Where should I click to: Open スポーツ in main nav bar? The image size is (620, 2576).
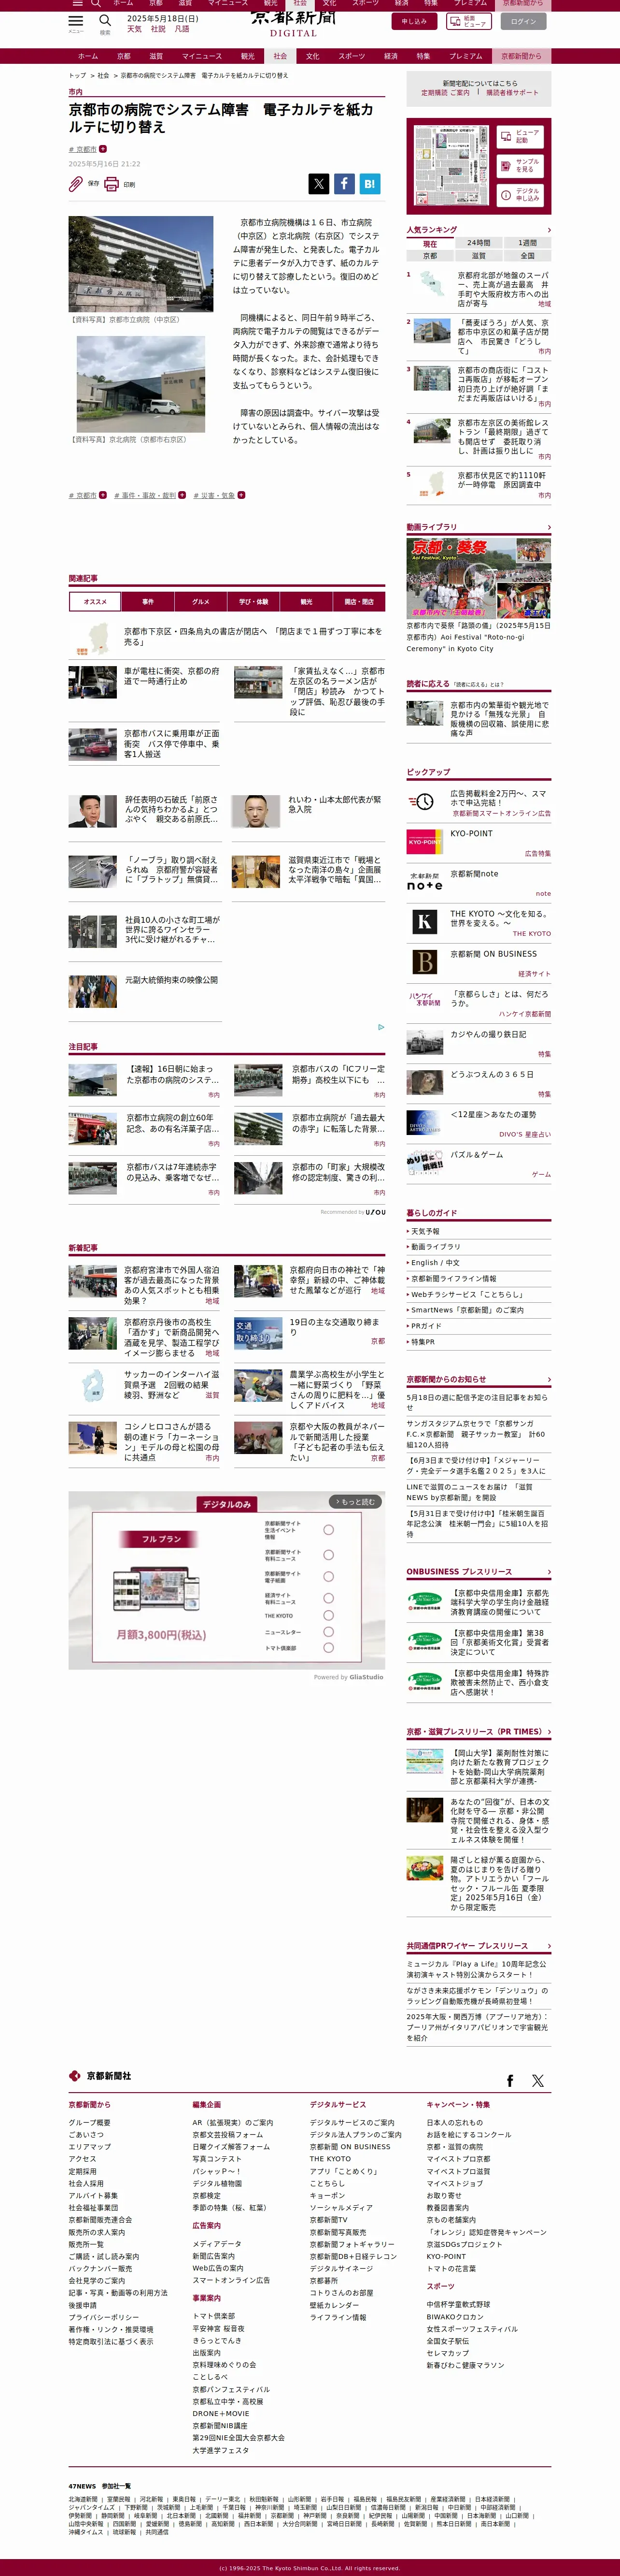point(352,56)
